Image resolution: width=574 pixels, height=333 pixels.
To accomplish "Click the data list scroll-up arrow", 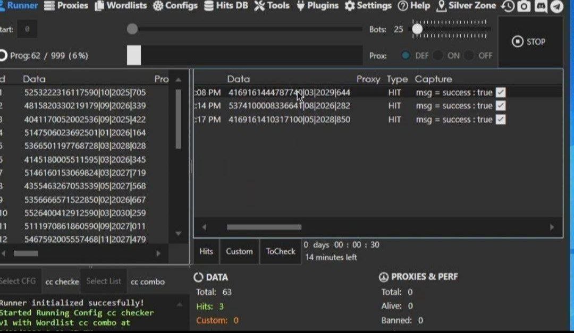I will point(178,80).
